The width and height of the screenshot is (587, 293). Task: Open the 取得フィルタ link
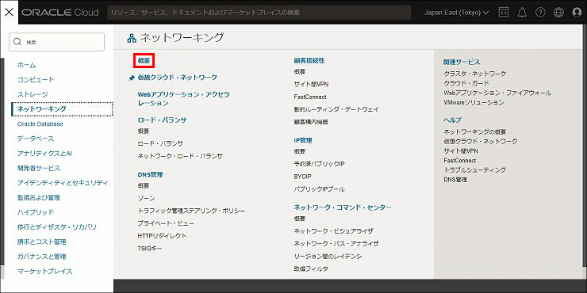(x=311, y=268)
